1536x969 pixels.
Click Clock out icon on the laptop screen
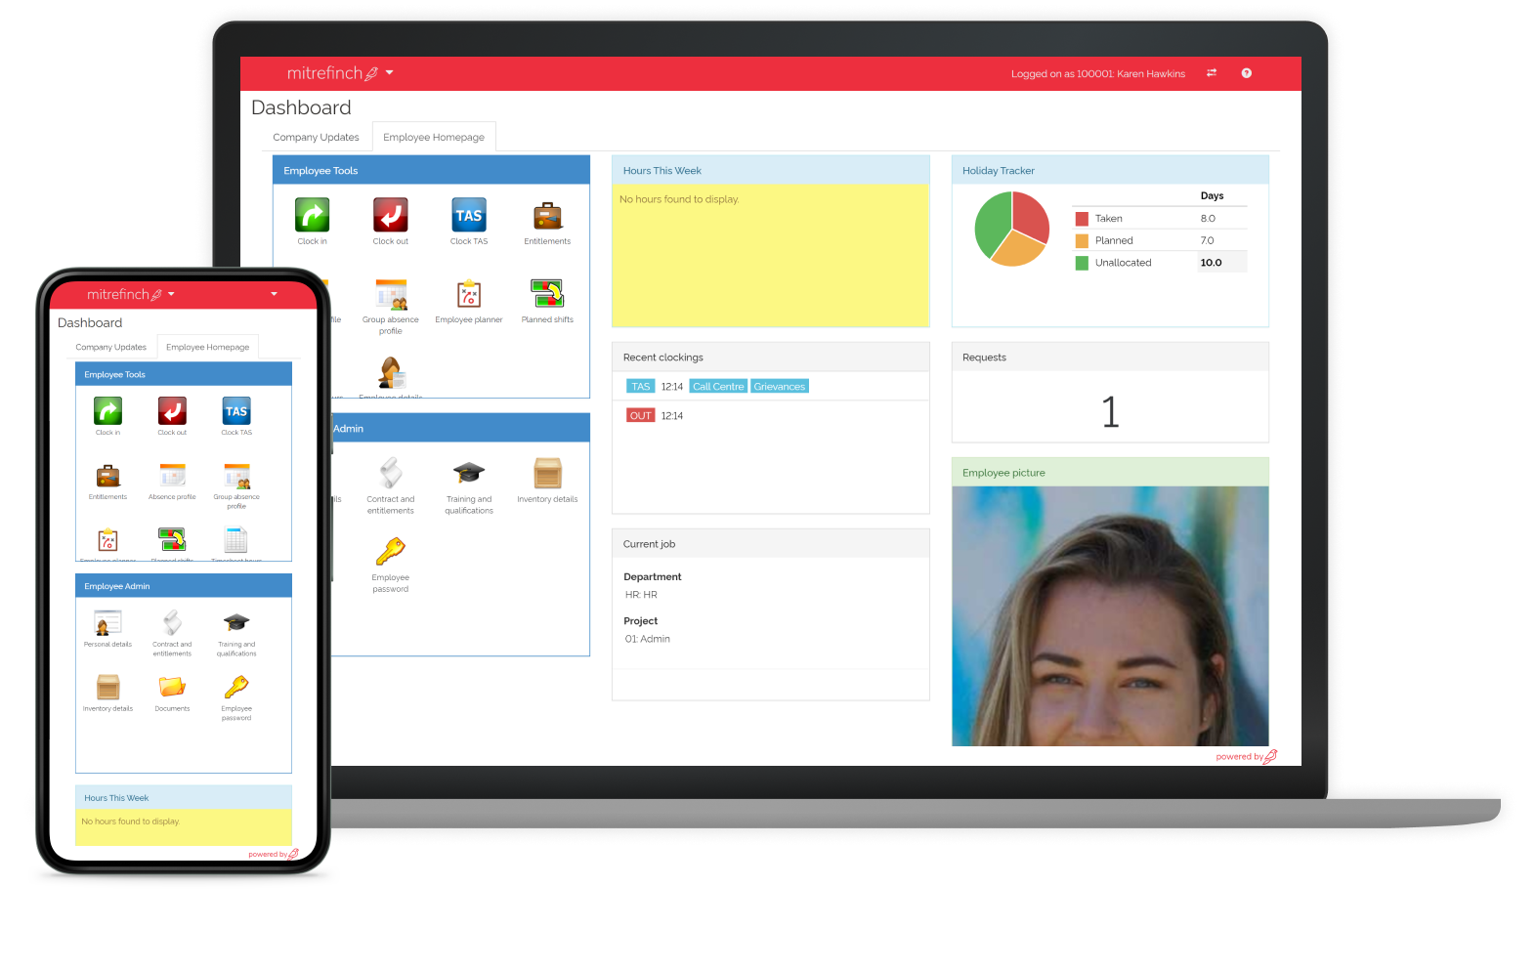[x=390, y=215]
